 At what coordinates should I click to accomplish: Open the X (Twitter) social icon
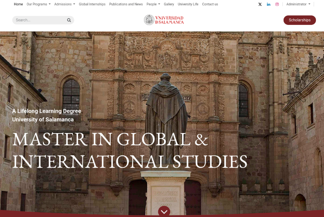pos(260,4)
